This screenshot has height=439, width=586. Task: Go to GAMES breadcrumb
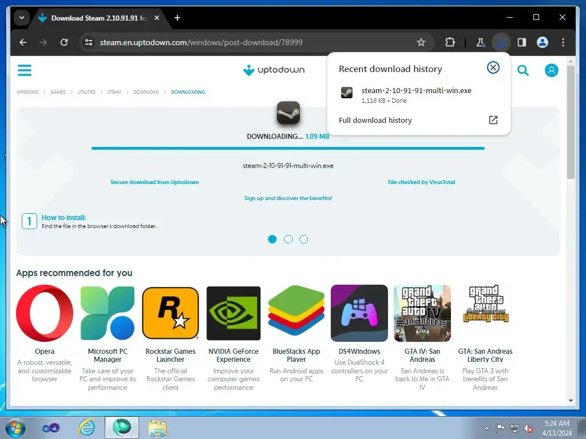(58, 92)
